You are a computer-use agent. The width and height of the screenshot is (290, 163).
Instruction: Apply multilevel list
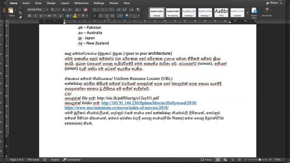111,10
